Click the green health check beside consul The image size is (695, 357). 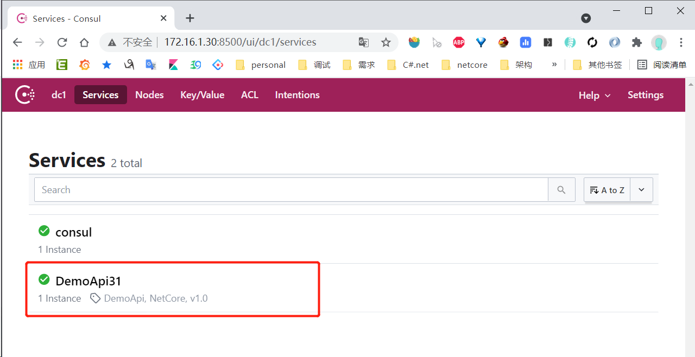44,231
